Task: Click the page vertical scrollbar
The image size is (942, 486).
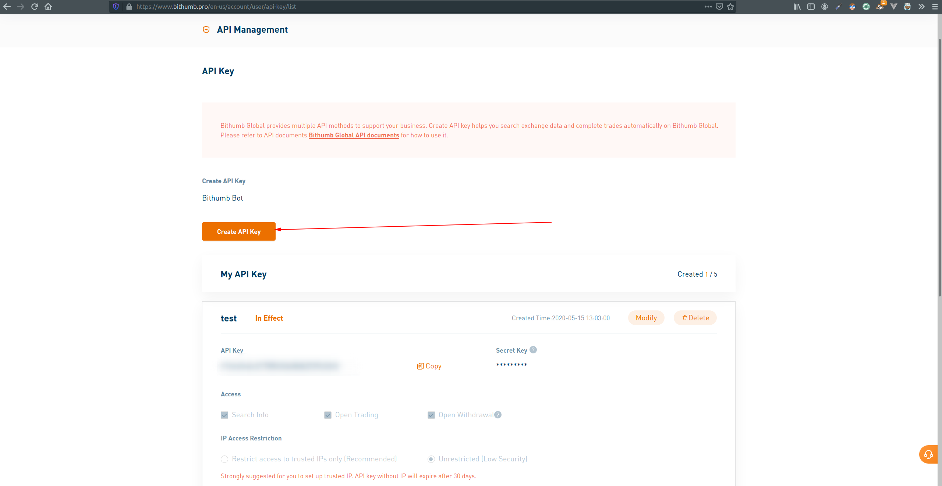Action: (939, 167)
